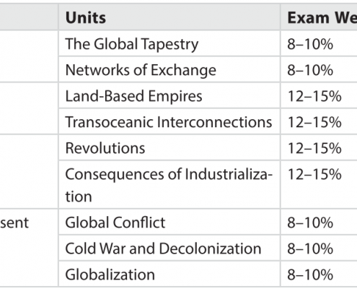Screen dimensions: 357x289
Task: Click Transoceanic Interconnections unit cell
Action: (169, 122)
